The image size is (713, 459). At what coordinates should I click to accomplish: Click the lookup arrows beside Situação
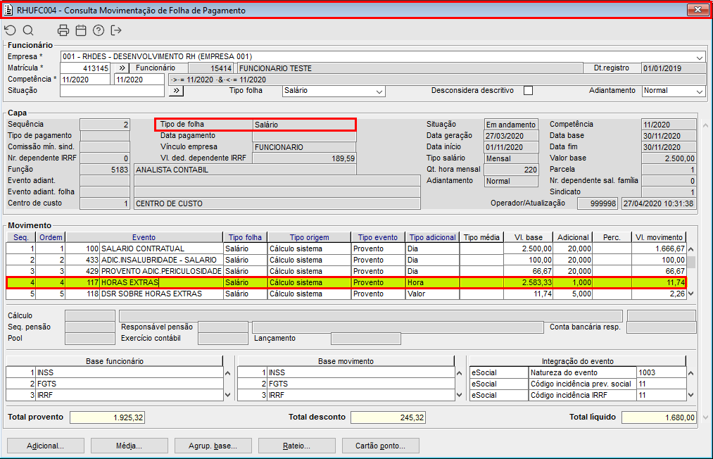pyautogui.click(x=176, y=91)
